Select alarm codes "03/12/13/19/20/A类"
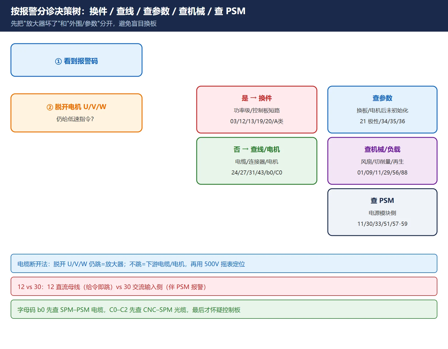The width and height of the screenshot is (448, 349). point(257,121)
